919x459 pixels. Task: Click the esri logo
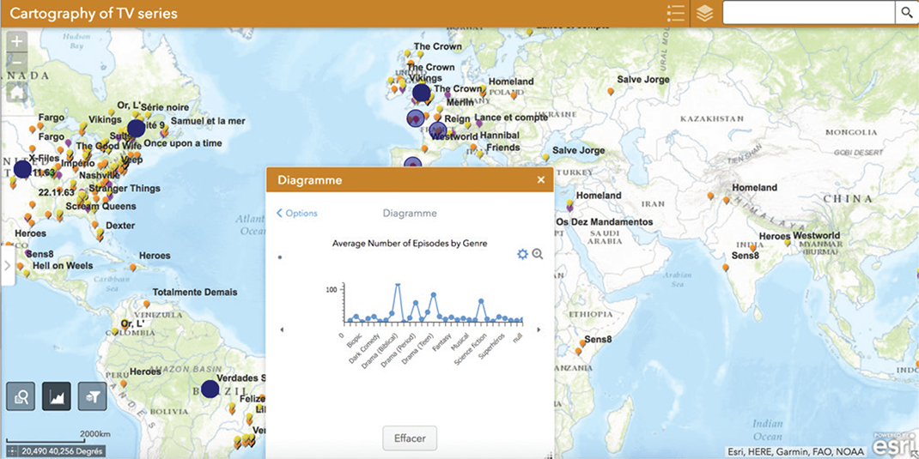(x=894, y=446)
